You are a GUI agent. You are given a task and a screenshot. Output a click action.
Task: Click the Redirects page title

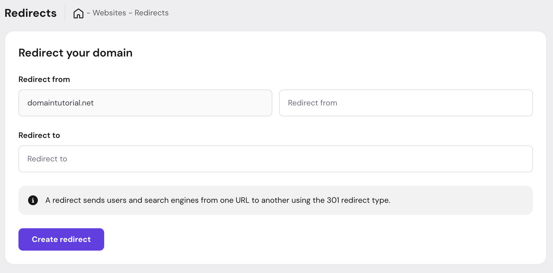pos(31,13)
